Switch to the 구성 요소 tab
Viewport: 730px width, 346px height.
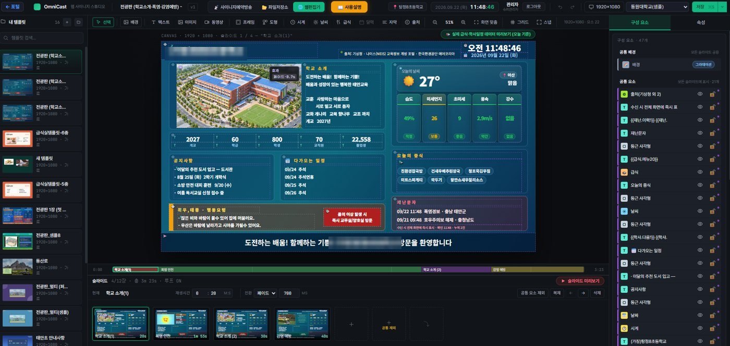[640, 23]
